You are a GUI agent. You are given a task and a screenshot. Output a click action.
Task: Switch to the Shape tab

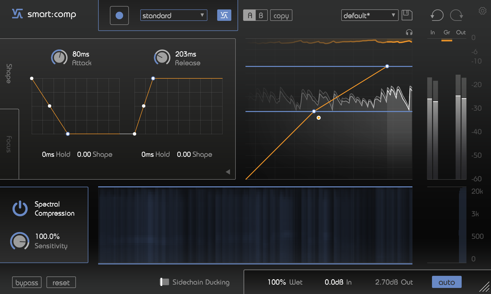(9, 73)
